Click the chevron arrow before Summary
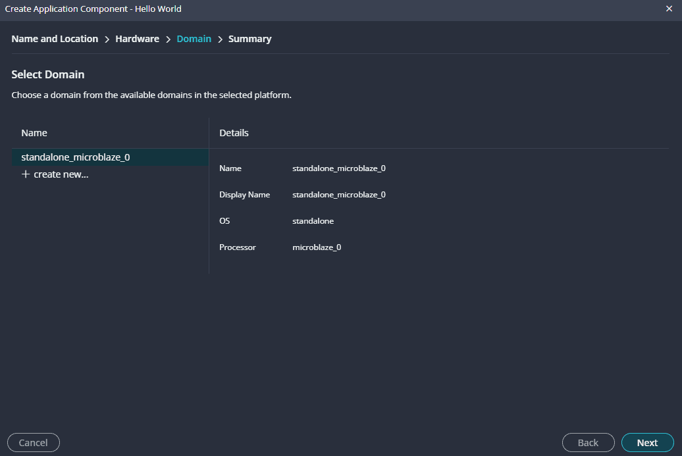This screenshot has height=456, width=682. click(x=220, y=39)
